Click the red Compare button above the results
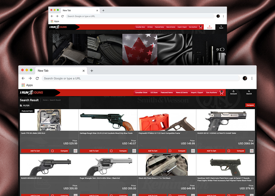 point(250,105)
